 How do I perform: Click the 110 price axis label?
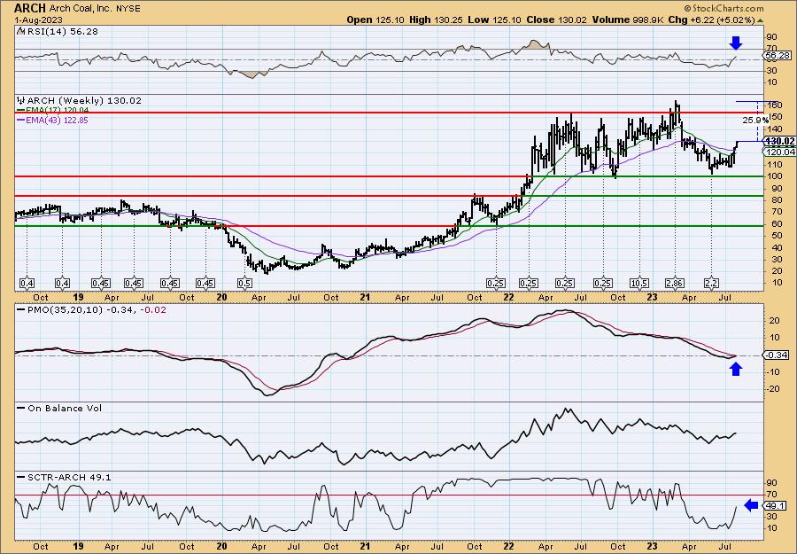(774, 164)
